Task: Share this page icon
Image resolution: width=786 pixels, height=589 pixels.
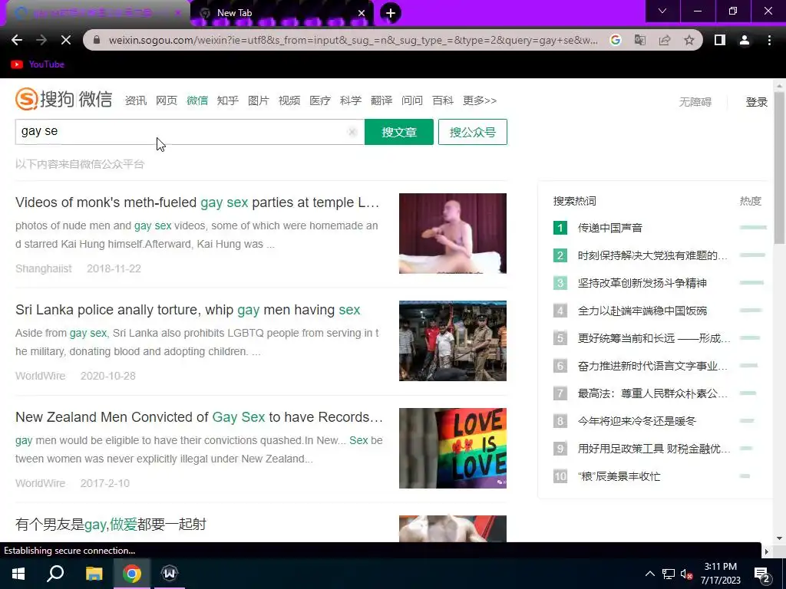Action: [665, 40]
